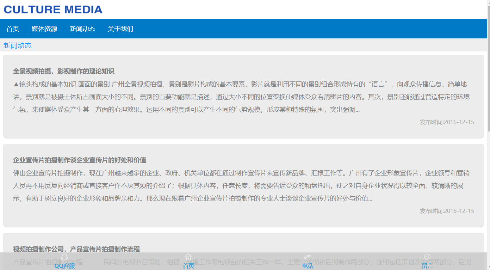Screen dimensions: 490x270
Task: Click the 电话 label in bottom bar
Action: coord(308,266)
